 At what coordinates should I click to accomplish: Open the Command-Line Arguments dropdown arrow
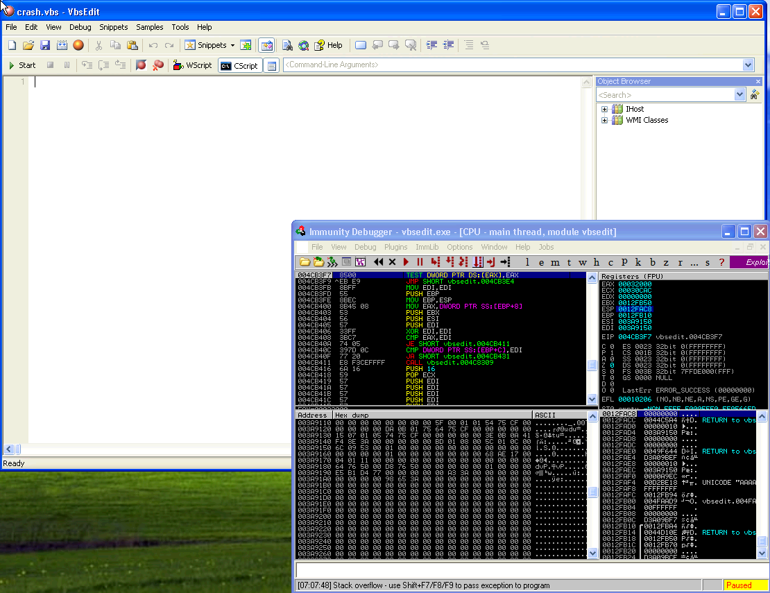748,65
